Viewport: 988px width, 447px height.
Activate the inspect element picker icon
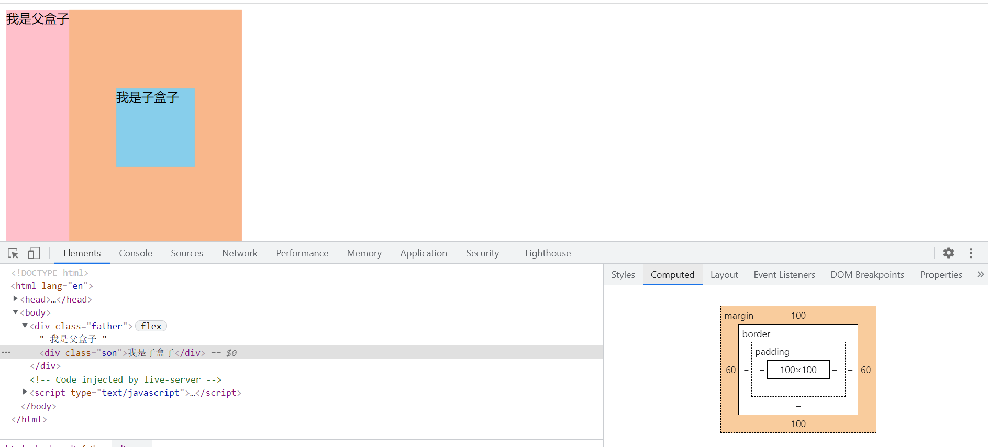coord(13,253)
